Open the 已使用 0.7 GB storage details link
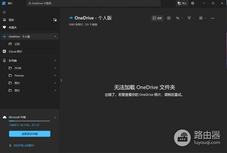This screenshot has height=153, width=227. point(24,125)
